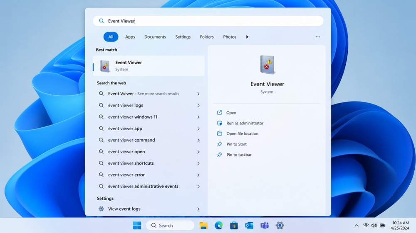Viewport: 416px width, 233px height.
Task: Select the All filter tab
Action: click(x=111, y=37)
